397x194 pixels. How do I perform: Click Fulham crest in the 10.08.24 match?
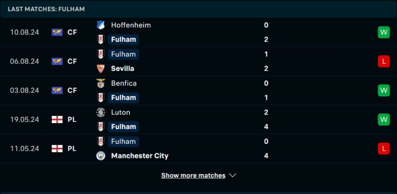click(x=101, y=40)
